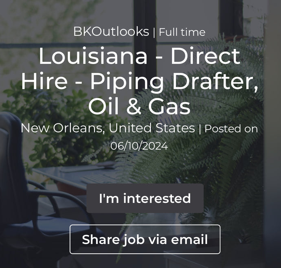The height and width of the screenshot is (268, 281).
Task: Click the Posted on label
Action: click(x=231, y=129)
